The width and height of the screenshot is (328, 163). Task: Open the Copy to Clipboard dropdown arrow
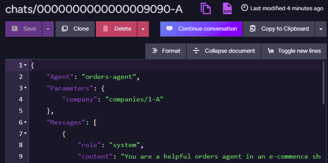coord(321,29)
